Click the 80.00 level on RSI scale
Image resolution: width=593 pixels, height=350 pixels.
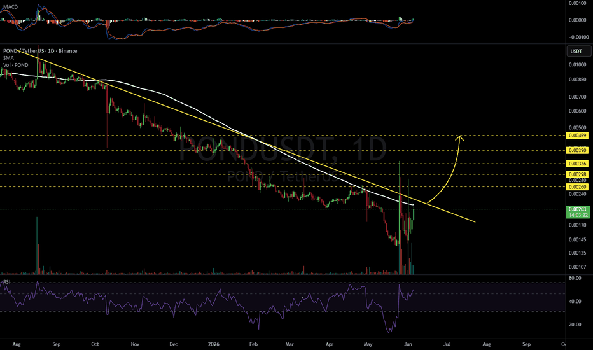(575, 279)
